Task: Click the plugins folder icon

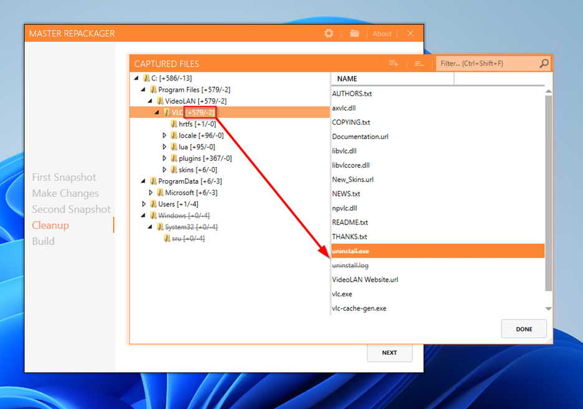Action: click(174, 158)
